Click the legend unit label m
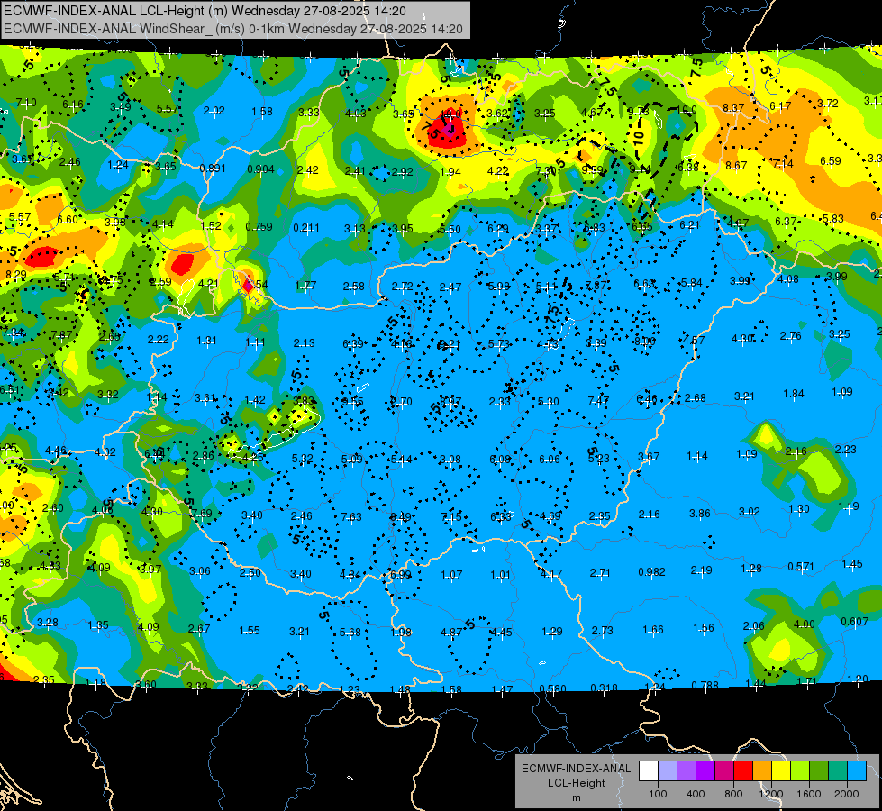Viewport: 882px width, 811px height. 577,798
